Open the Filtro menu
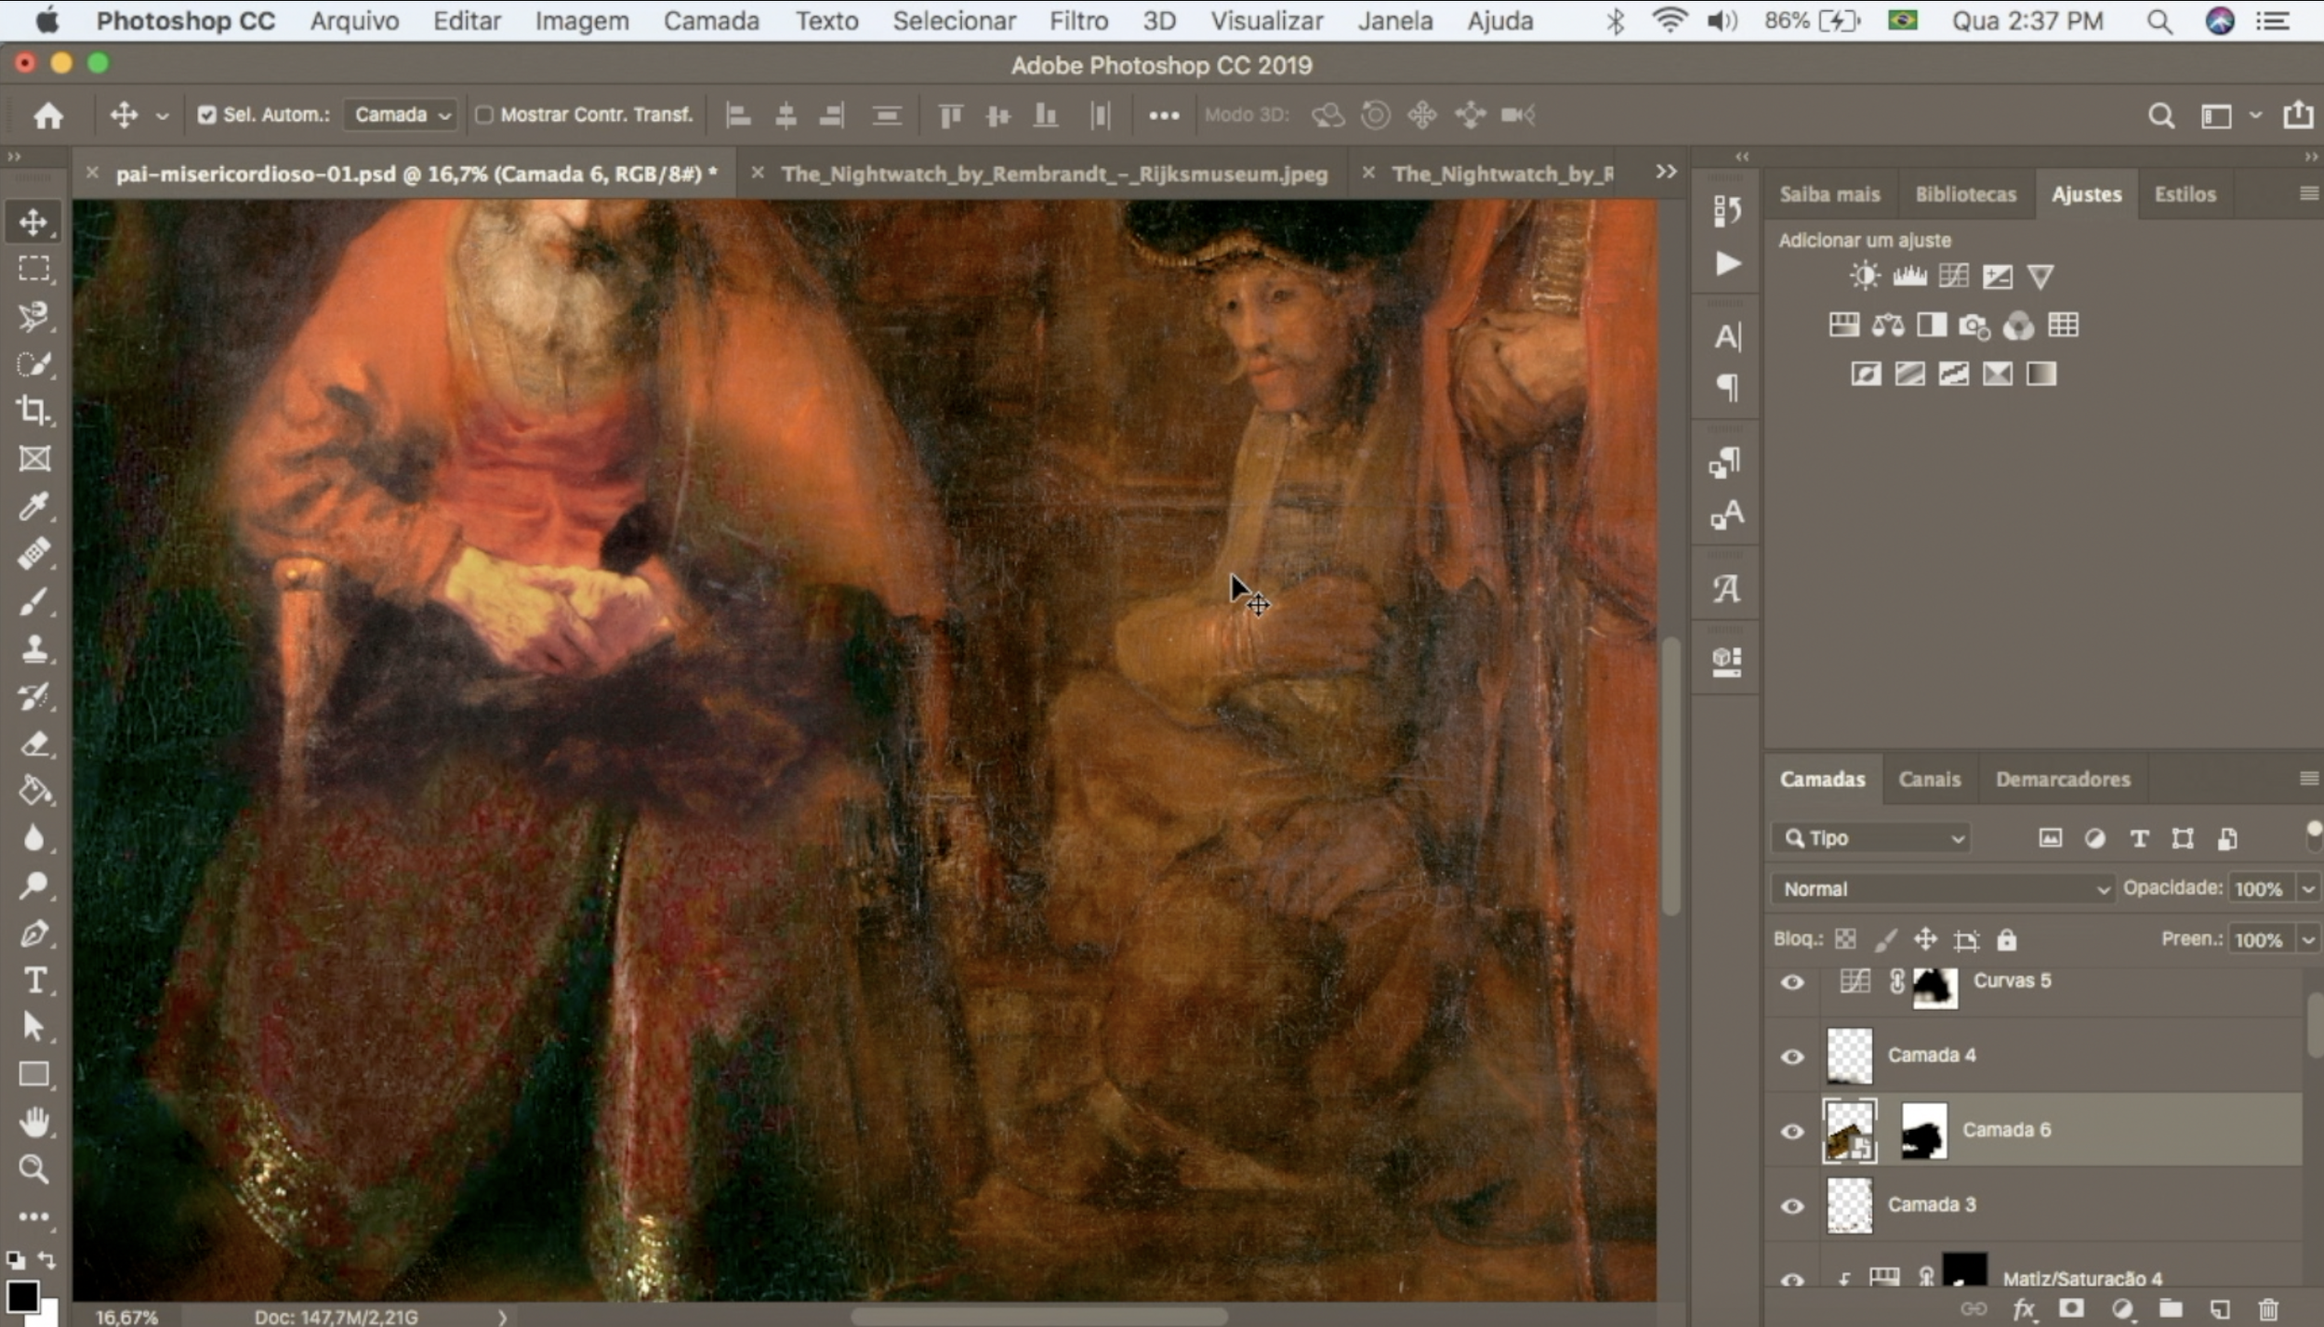Image resolution: width=2324 pixels, height=1327 pixels. 1078,20
